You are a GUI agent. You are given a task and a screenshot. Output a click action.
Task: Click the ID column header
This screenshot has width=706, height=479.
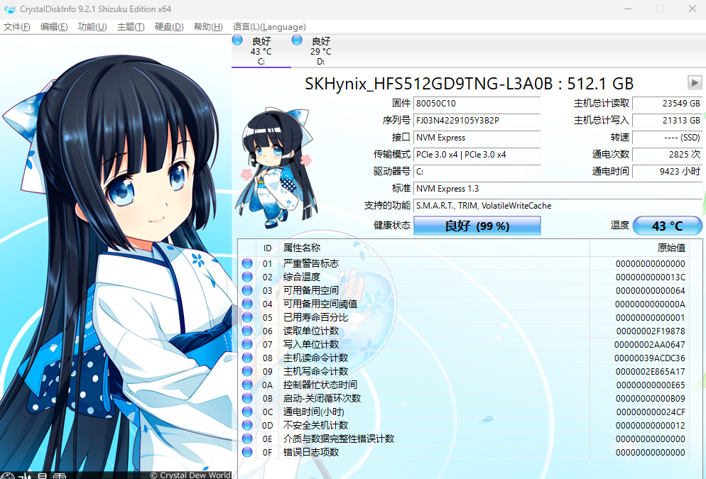(x=268, y=248)
